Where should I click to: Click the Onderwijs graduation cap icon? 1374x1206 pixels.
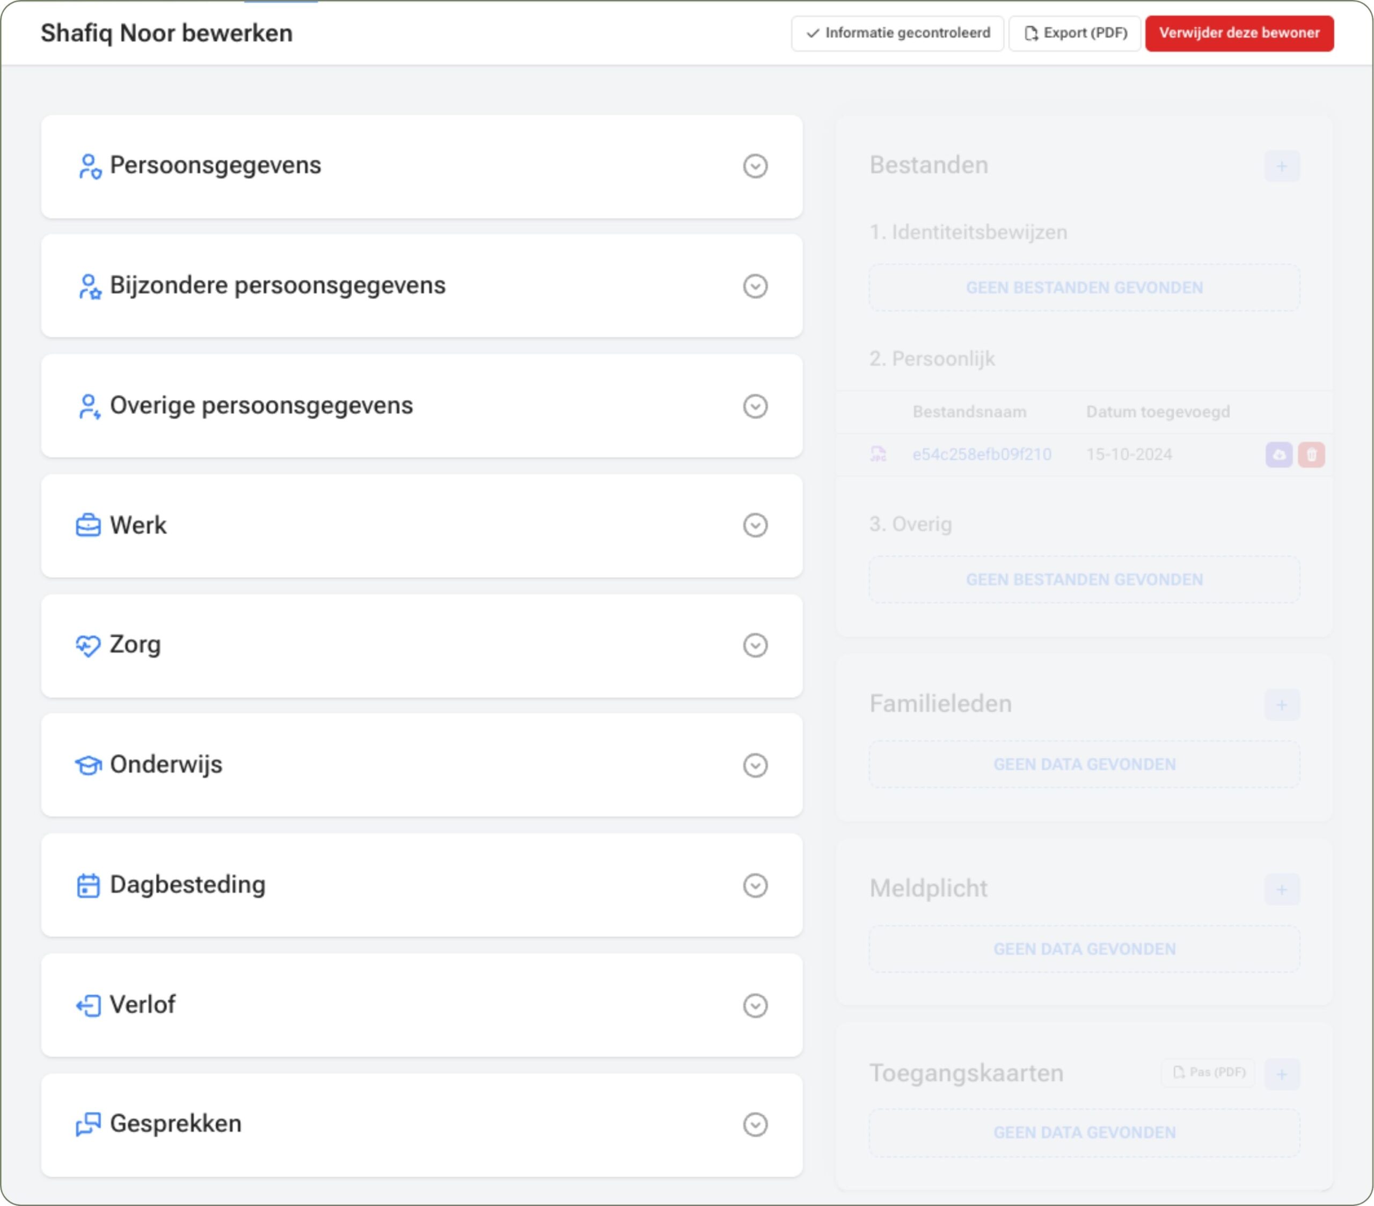click(x=87, y=764)
